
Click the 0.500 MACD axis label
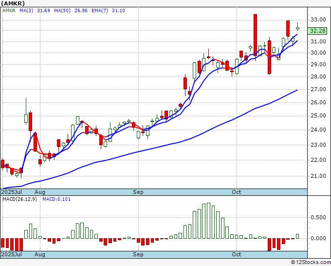point(318,217)
